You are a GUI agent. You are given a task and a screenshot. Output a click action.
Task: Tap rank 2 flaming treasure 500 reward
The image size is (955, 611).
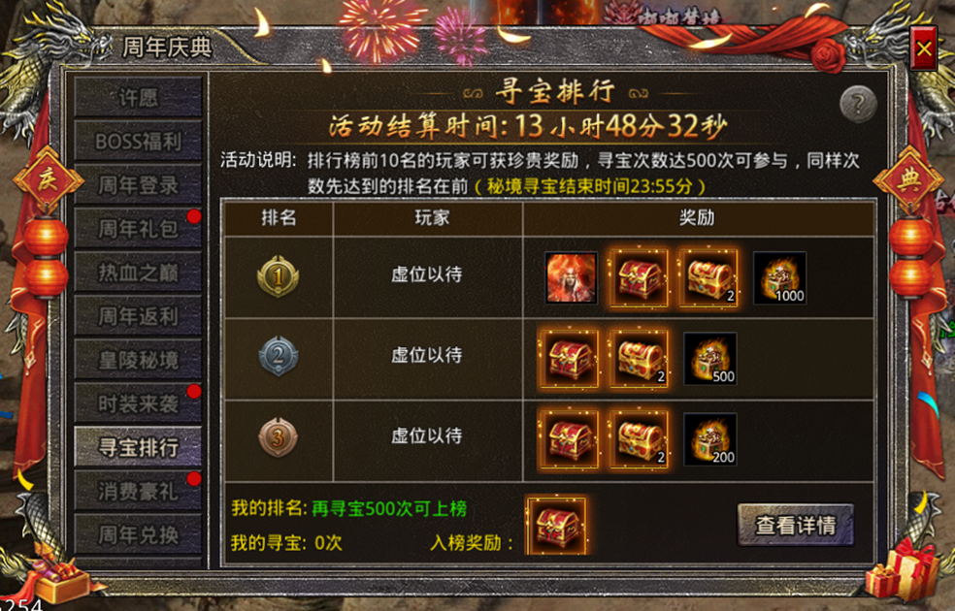click(710, 359)
